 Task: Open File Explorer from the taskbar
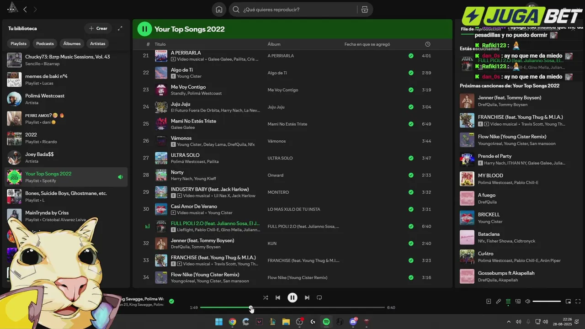tap(286, 322)
